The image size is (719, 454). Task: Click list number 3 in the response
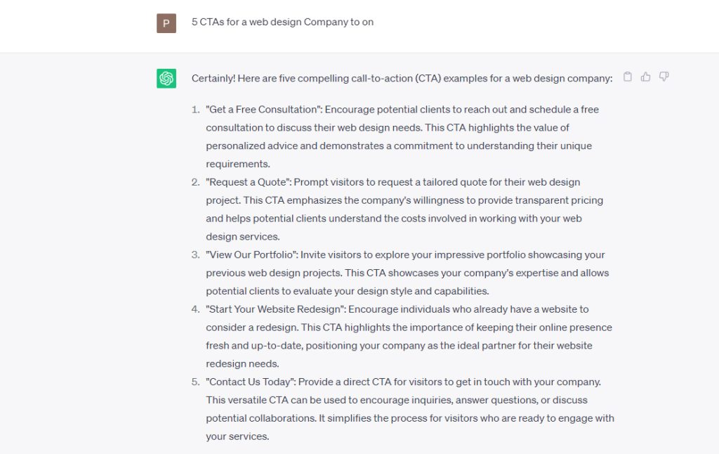pos(195,254)
